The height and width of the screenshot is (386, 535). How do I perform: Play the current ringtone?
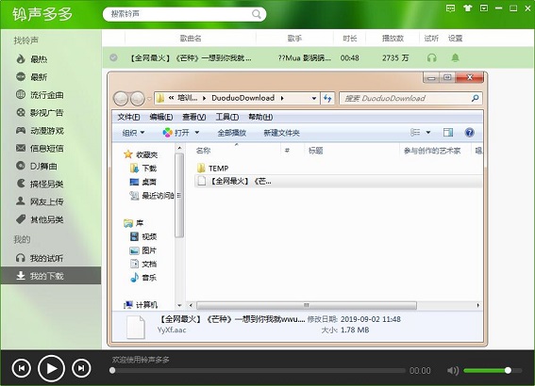(x=51, y=368)
